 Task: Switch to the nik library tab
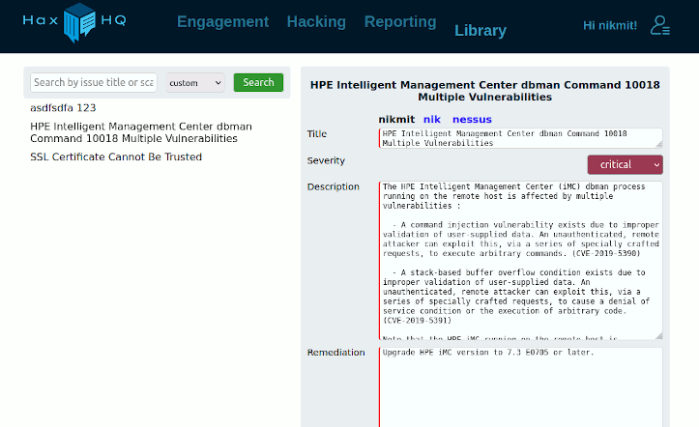coord(431,120)
